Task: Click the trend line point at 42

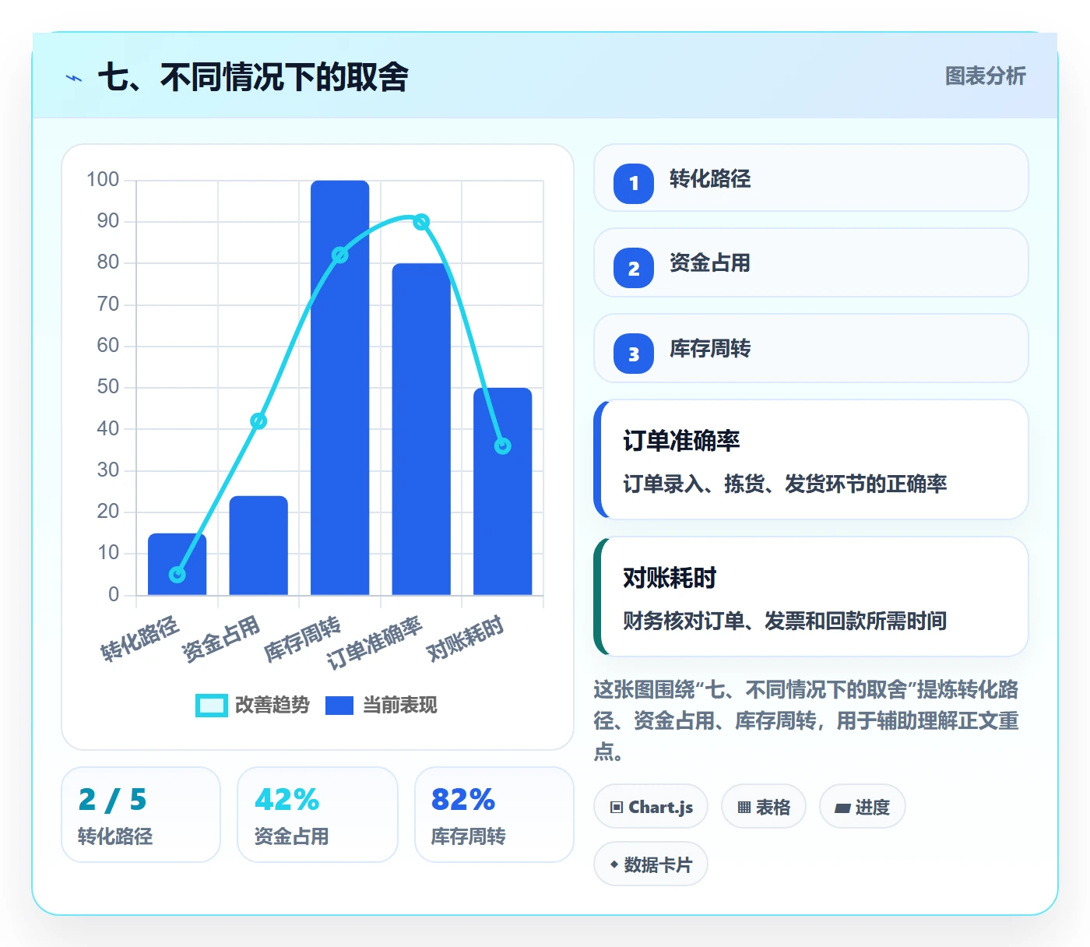Action: click(x=258, y=421)
